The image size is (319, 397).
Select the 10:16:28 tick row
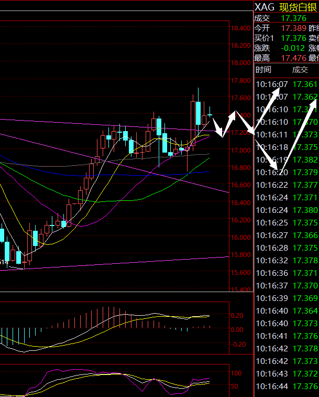[287, 248]
